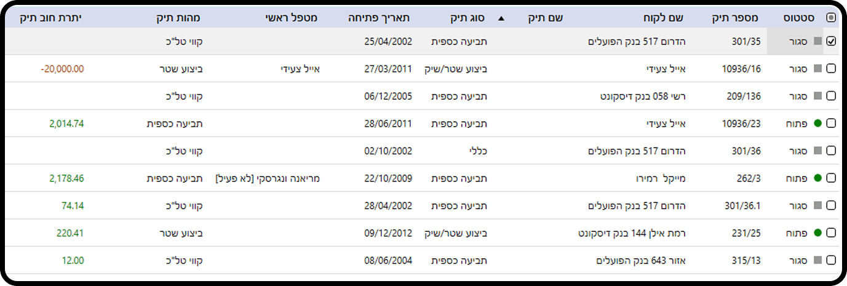The width and height of the screenshot is (847, 286).
Task: Uncheck the checkbox for case 301/35
Action: 831,42
